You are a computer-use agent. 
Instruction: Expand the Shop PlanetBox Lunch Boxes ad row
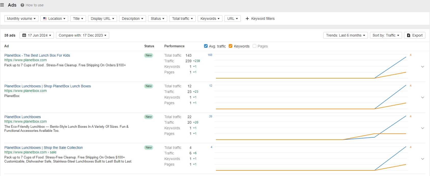(x=423, y=98)
